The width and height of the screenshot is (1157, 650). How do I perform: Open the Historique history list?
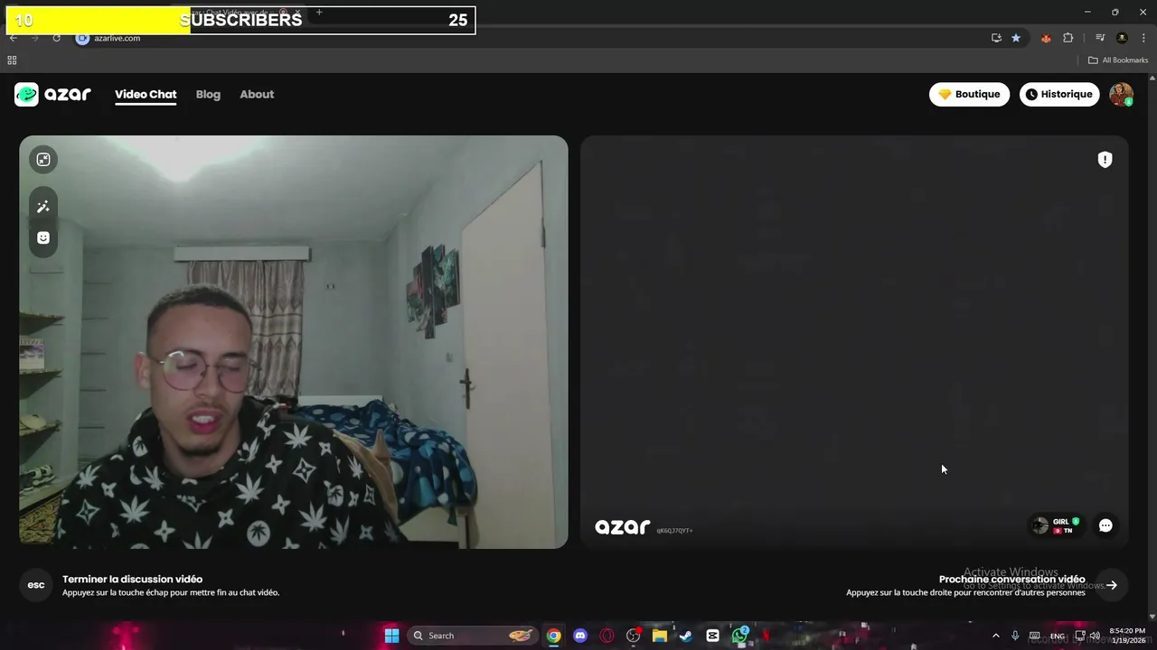(1059, 94)
